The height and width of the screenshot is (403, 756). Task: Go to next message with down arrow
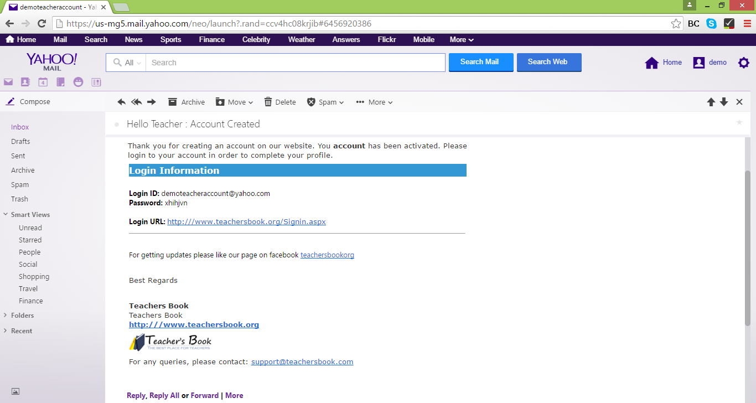click(x=724, y=102)
